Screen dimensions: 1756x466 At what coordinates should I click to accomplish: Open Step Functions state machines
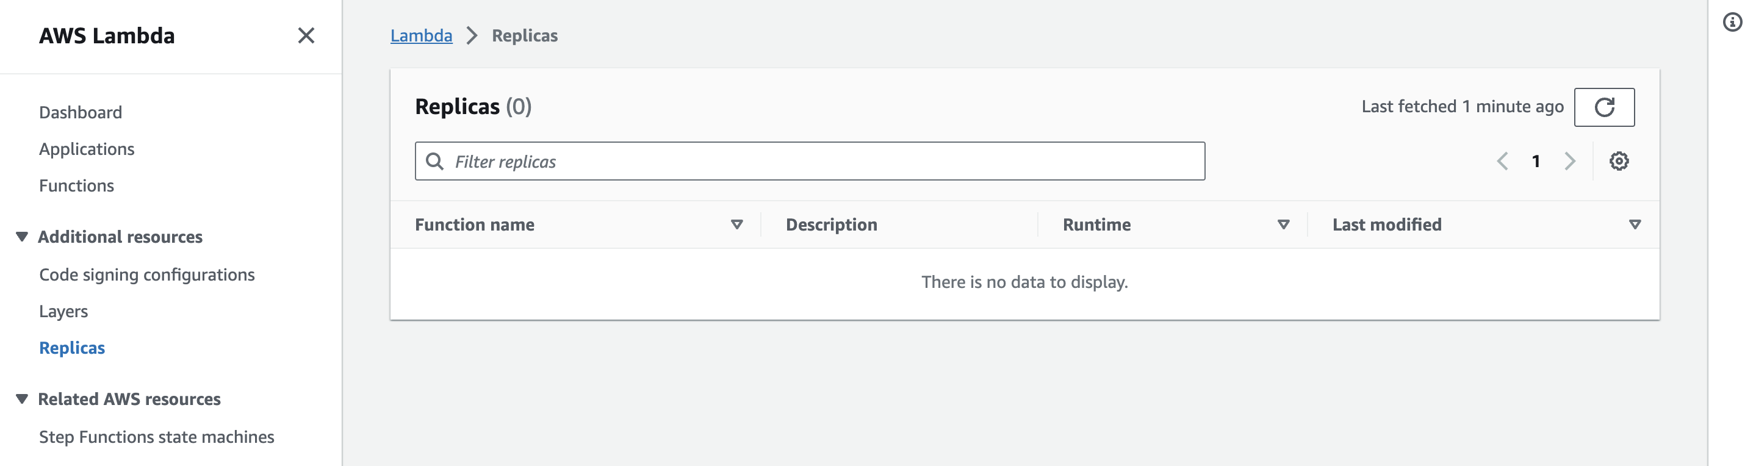pyautogui.click(x=156, y=437)
